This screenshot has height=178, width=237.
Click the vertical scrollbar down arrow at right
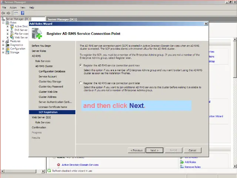(235, 166)
